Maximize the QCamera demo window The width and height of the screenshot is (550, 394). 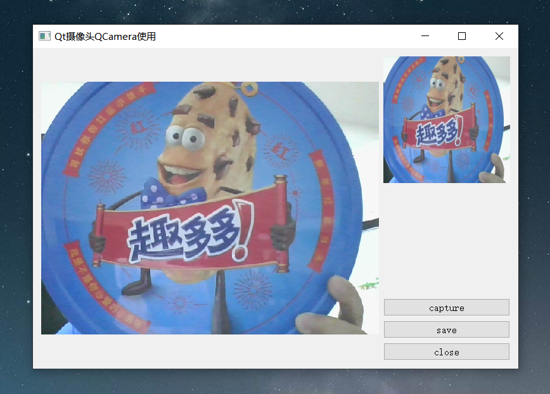tap(461, 36)
